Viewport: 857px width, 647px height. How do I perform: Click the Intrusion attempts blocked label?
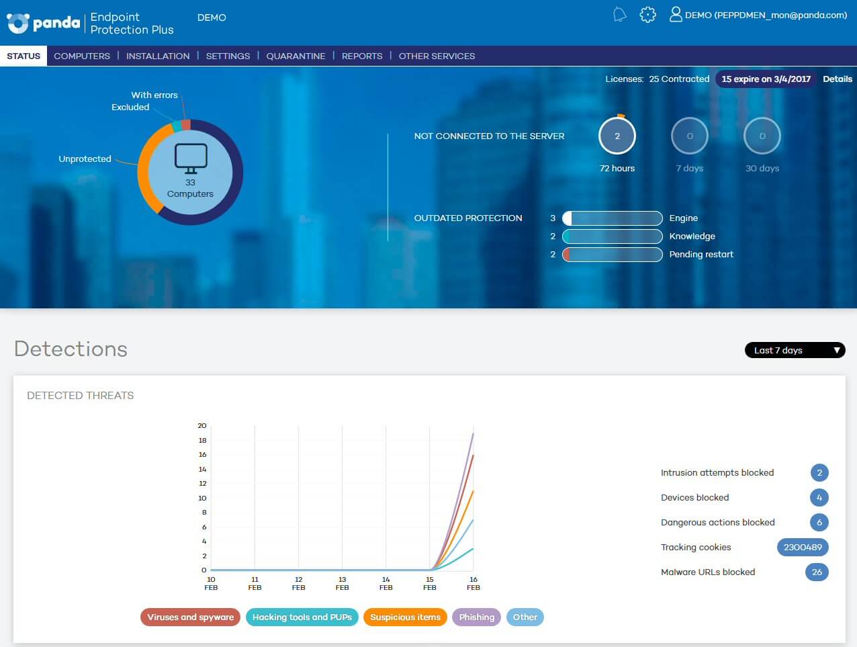pyautogui.click(x=717, y=472)
